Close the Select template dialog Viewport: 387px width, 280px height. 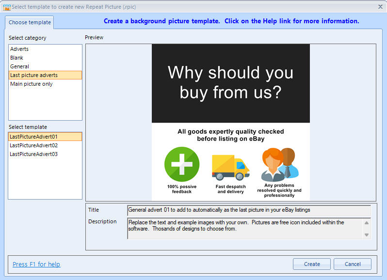pyautogui.click(x=380, y=7)
